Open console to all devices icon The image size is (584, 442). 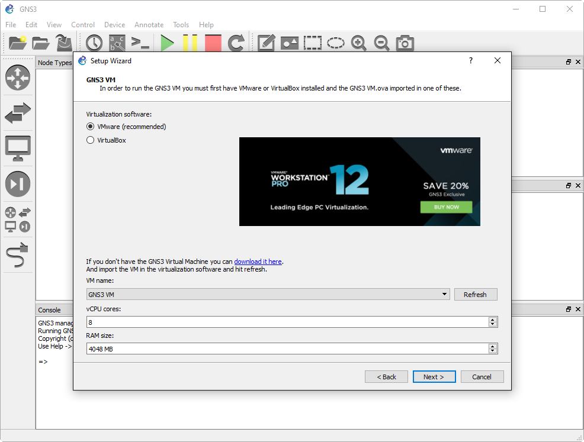140,43
